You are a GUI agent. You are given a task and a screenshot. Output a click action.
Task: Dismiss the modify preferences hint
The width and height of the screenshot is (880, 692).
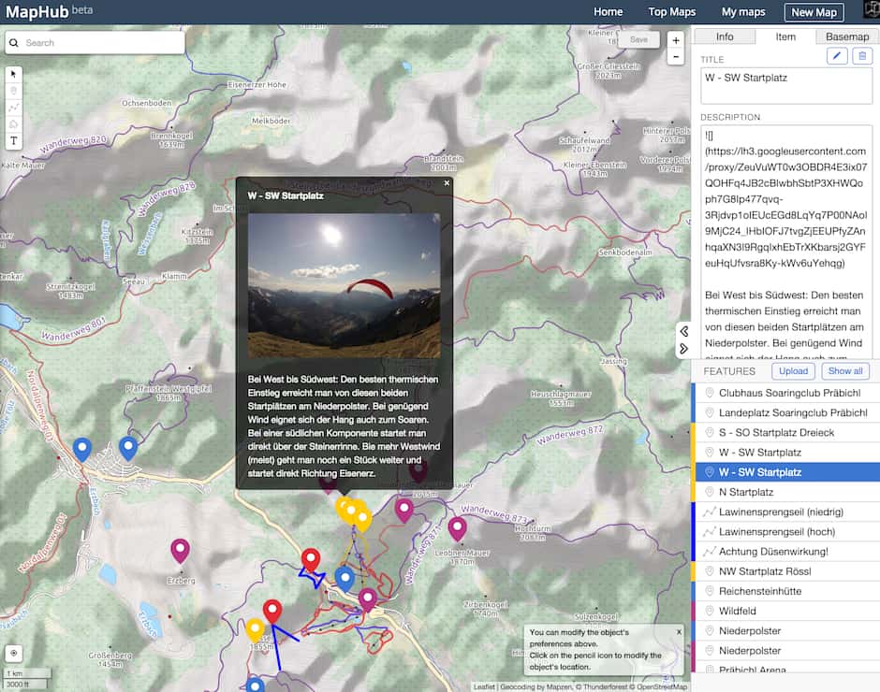tap(679, 632)
